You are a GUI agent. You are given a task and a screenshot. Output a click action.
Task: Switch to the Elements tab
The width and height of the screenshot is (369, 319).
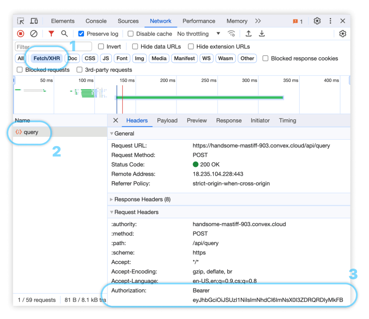pos(63,21)
